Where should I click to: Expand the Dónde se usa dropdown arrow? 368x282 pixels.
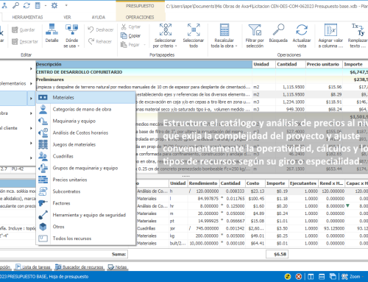point(79,46)
